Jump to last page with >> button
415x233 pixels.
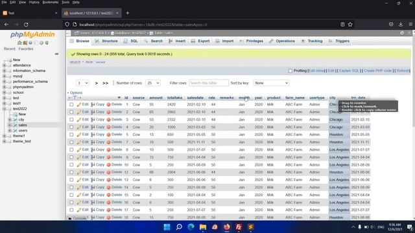pyautogui.click(x=105, y=83)
